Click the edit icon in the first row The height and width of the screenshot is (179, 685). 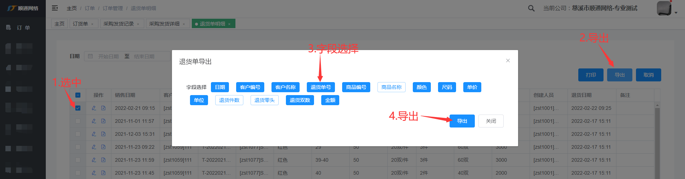(94, 108)
